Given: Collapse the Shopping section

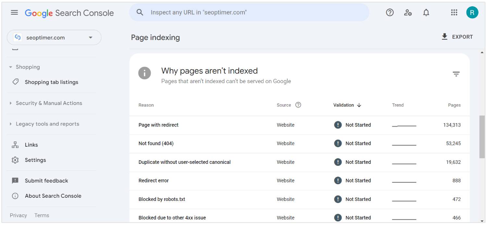Looking at the screenshot, I should coord(11,67).
